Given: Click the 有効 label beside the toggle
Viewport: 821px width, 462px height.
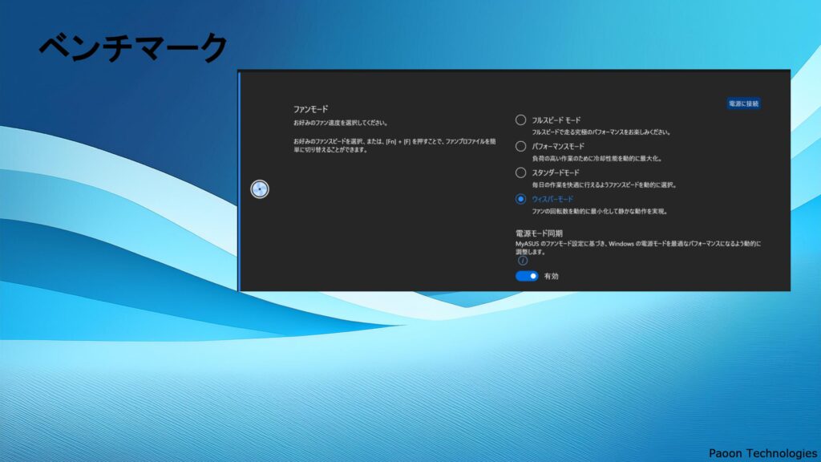Looking at the screenshot, I should (x=551, y=276).
